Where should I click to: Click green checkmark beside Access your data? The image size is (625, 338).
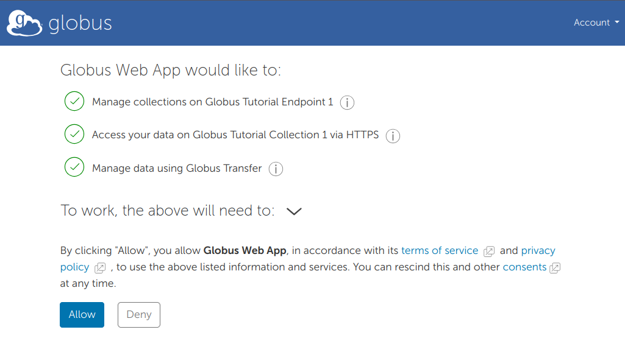74,135
